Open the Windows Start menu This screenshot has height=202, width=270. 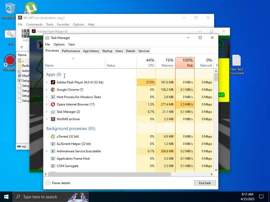click(x=6, y=197)
